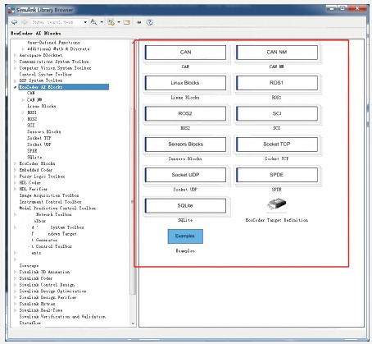Select HDL Verifier in the tree
372x344 pixels.
33,189
